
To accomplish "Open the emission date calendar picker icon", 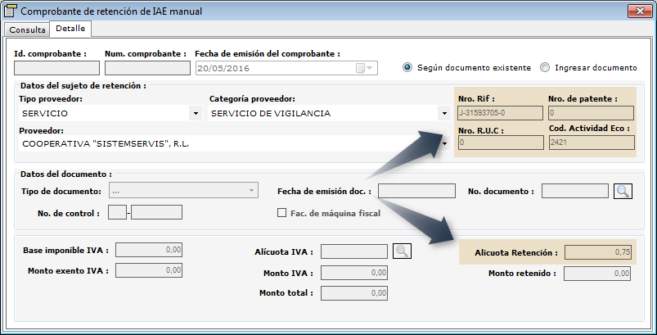I will point(364,68).
